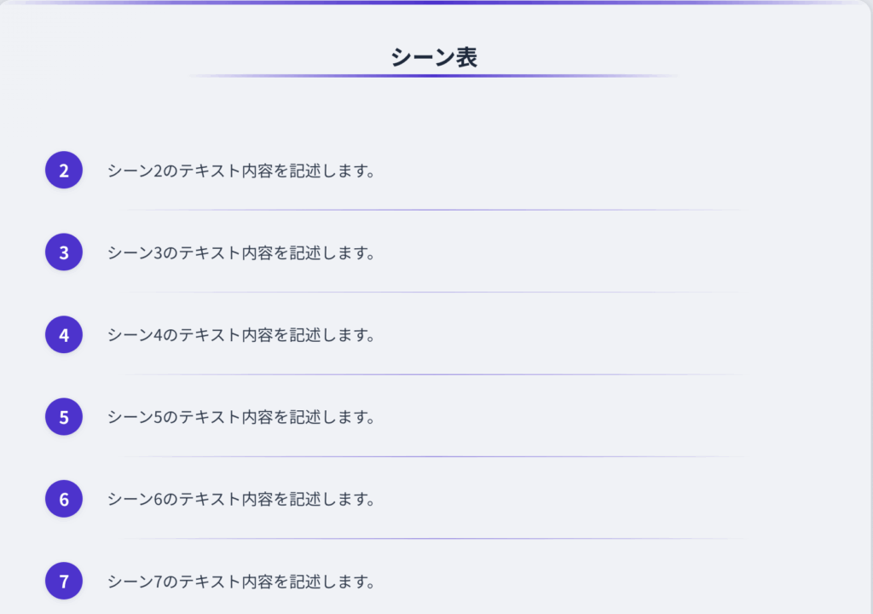Viewport: 873px width, 614px height.
Task: Select the シーン5 text row
Action: (241, 417)
